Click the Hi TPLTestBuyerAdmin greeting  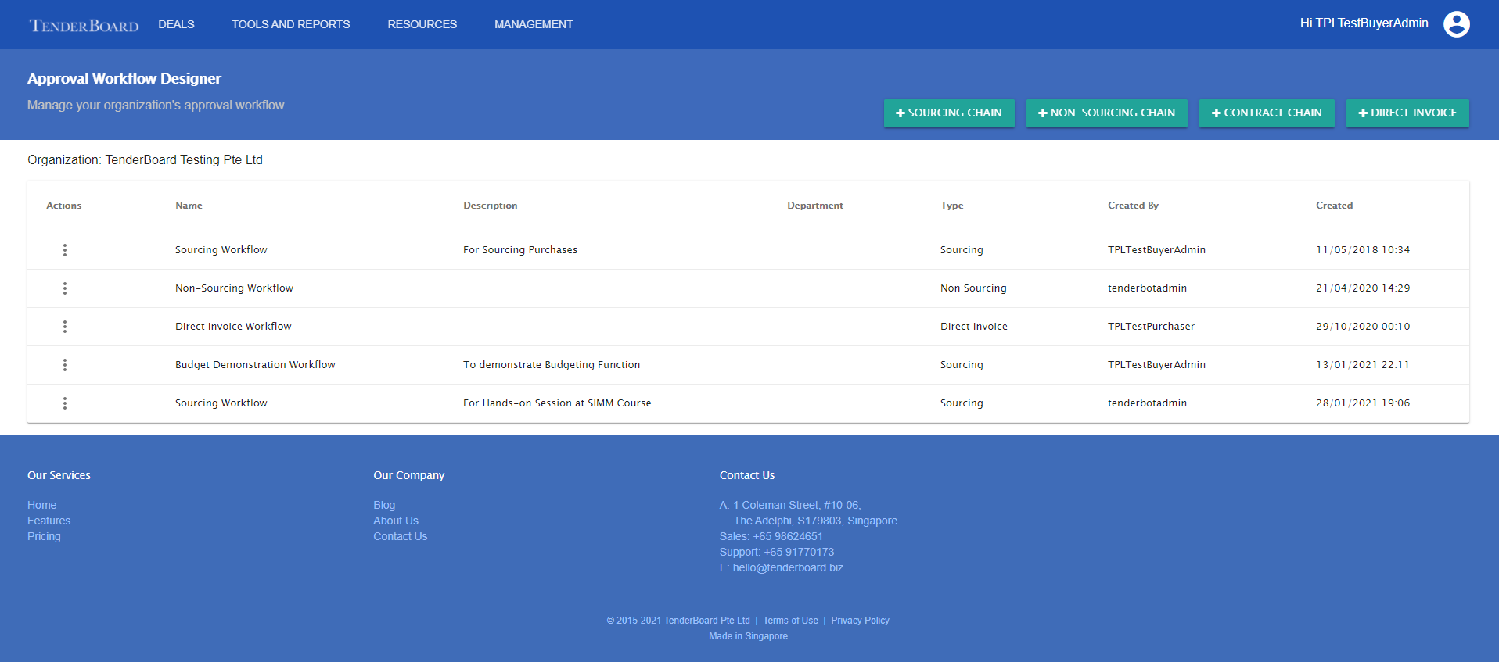(1364, 23)
